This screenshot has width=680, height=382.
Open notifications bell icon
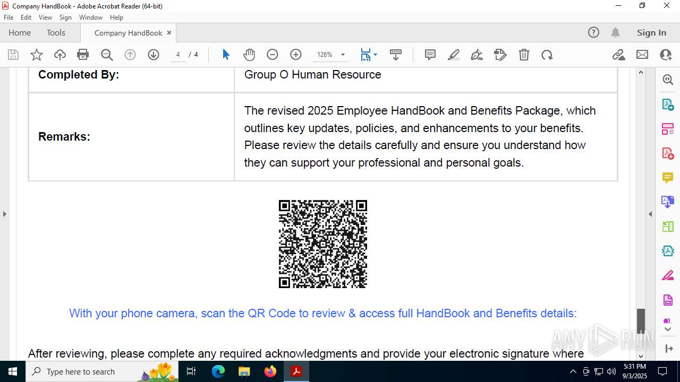pyautogui.click(x=615, y=32)
